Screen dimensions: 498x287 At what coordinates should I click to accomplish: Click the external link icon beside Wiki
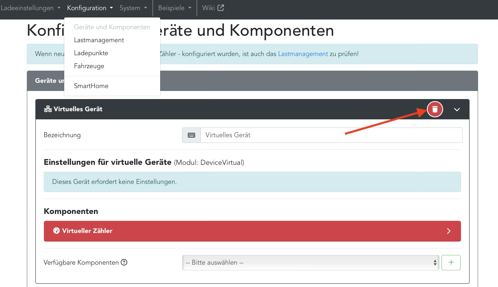(220, 8)
